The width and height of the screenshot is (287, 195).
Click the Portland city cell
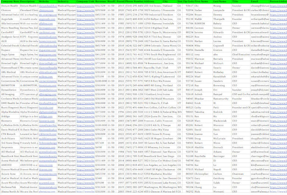(x=170, y=86)
